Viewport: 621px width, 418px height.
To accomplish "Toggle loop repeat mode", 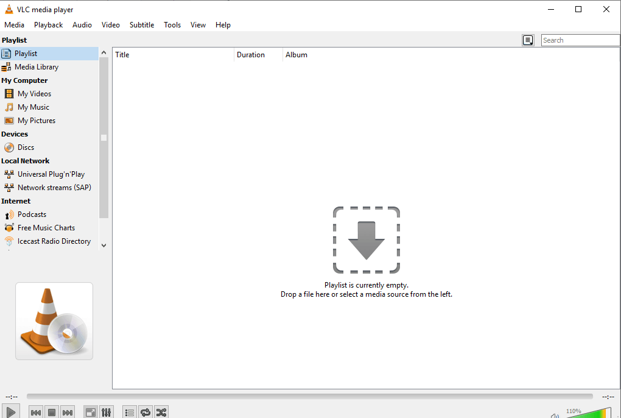I will 146,413.
